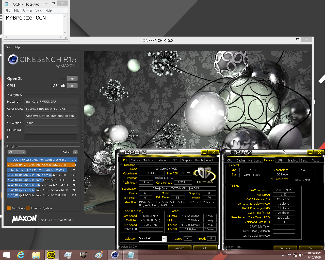Open the Paint taskbar icon
The image size is (325, 260).
(x=99, y=255)
